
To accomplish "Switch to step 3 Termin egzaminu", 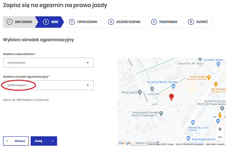I will [x=83, y=22].
